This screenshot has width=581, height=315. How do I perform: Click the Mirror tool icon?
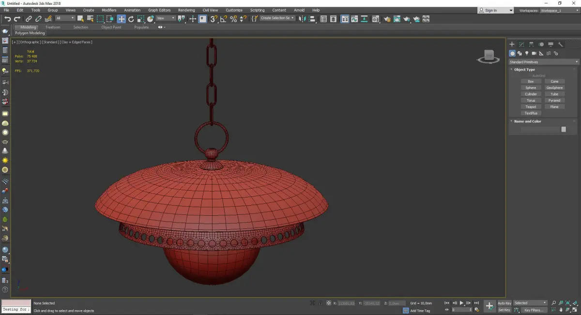[302, 19]
